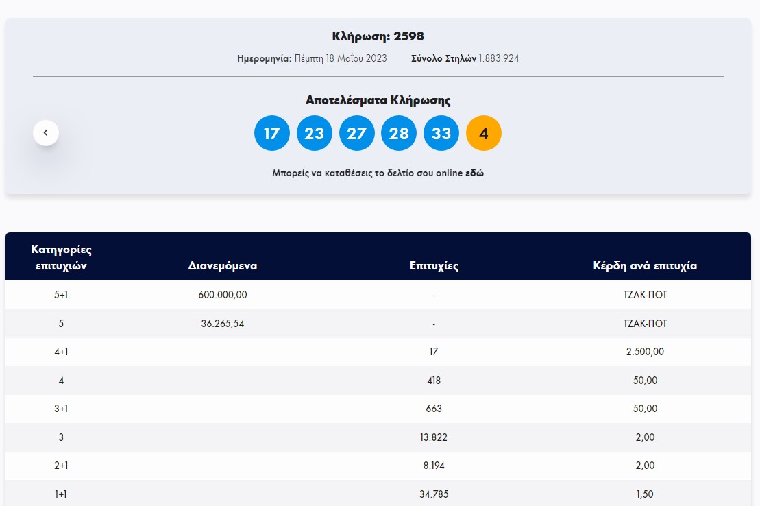Click the 'Διανεμόμενα' column header
This screenshot has width=760, height=506.
(x=223, y=266)
